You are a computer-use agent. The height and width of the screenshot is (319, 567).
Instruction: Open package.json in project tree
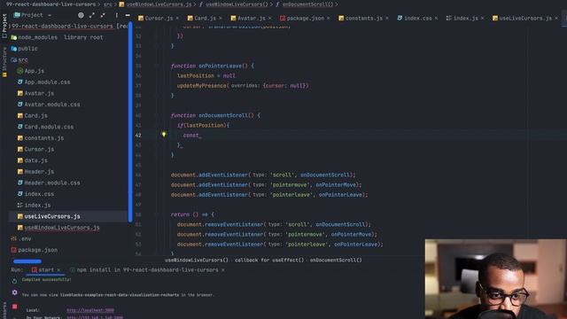(x=37, y=250)
